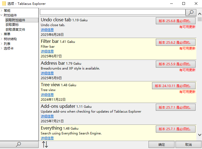Click the date 2025年7月21日
The image size is (202, 149).
[x=52, y=121]
